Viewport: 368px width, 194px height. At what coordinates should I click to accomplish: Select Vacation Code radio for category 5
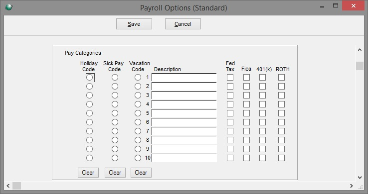point(138,113)
